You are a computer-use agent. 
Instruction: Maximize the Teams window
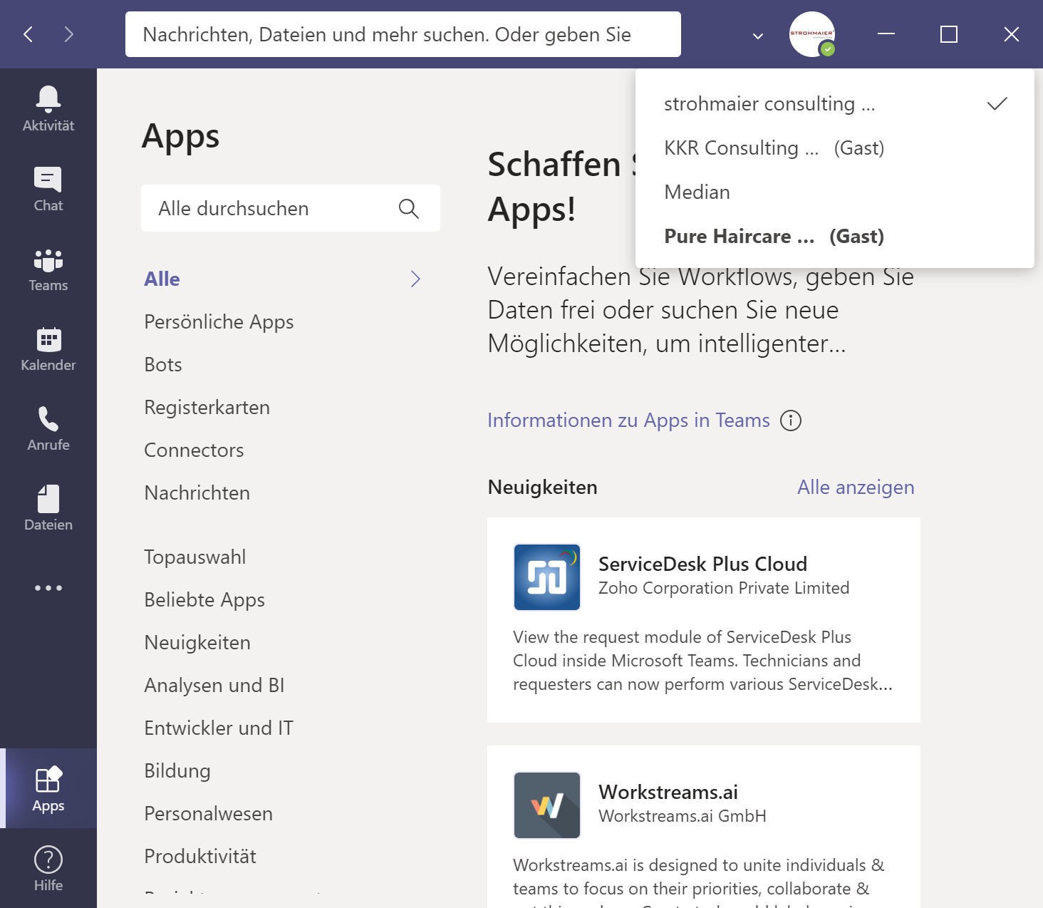pos(949,34)
